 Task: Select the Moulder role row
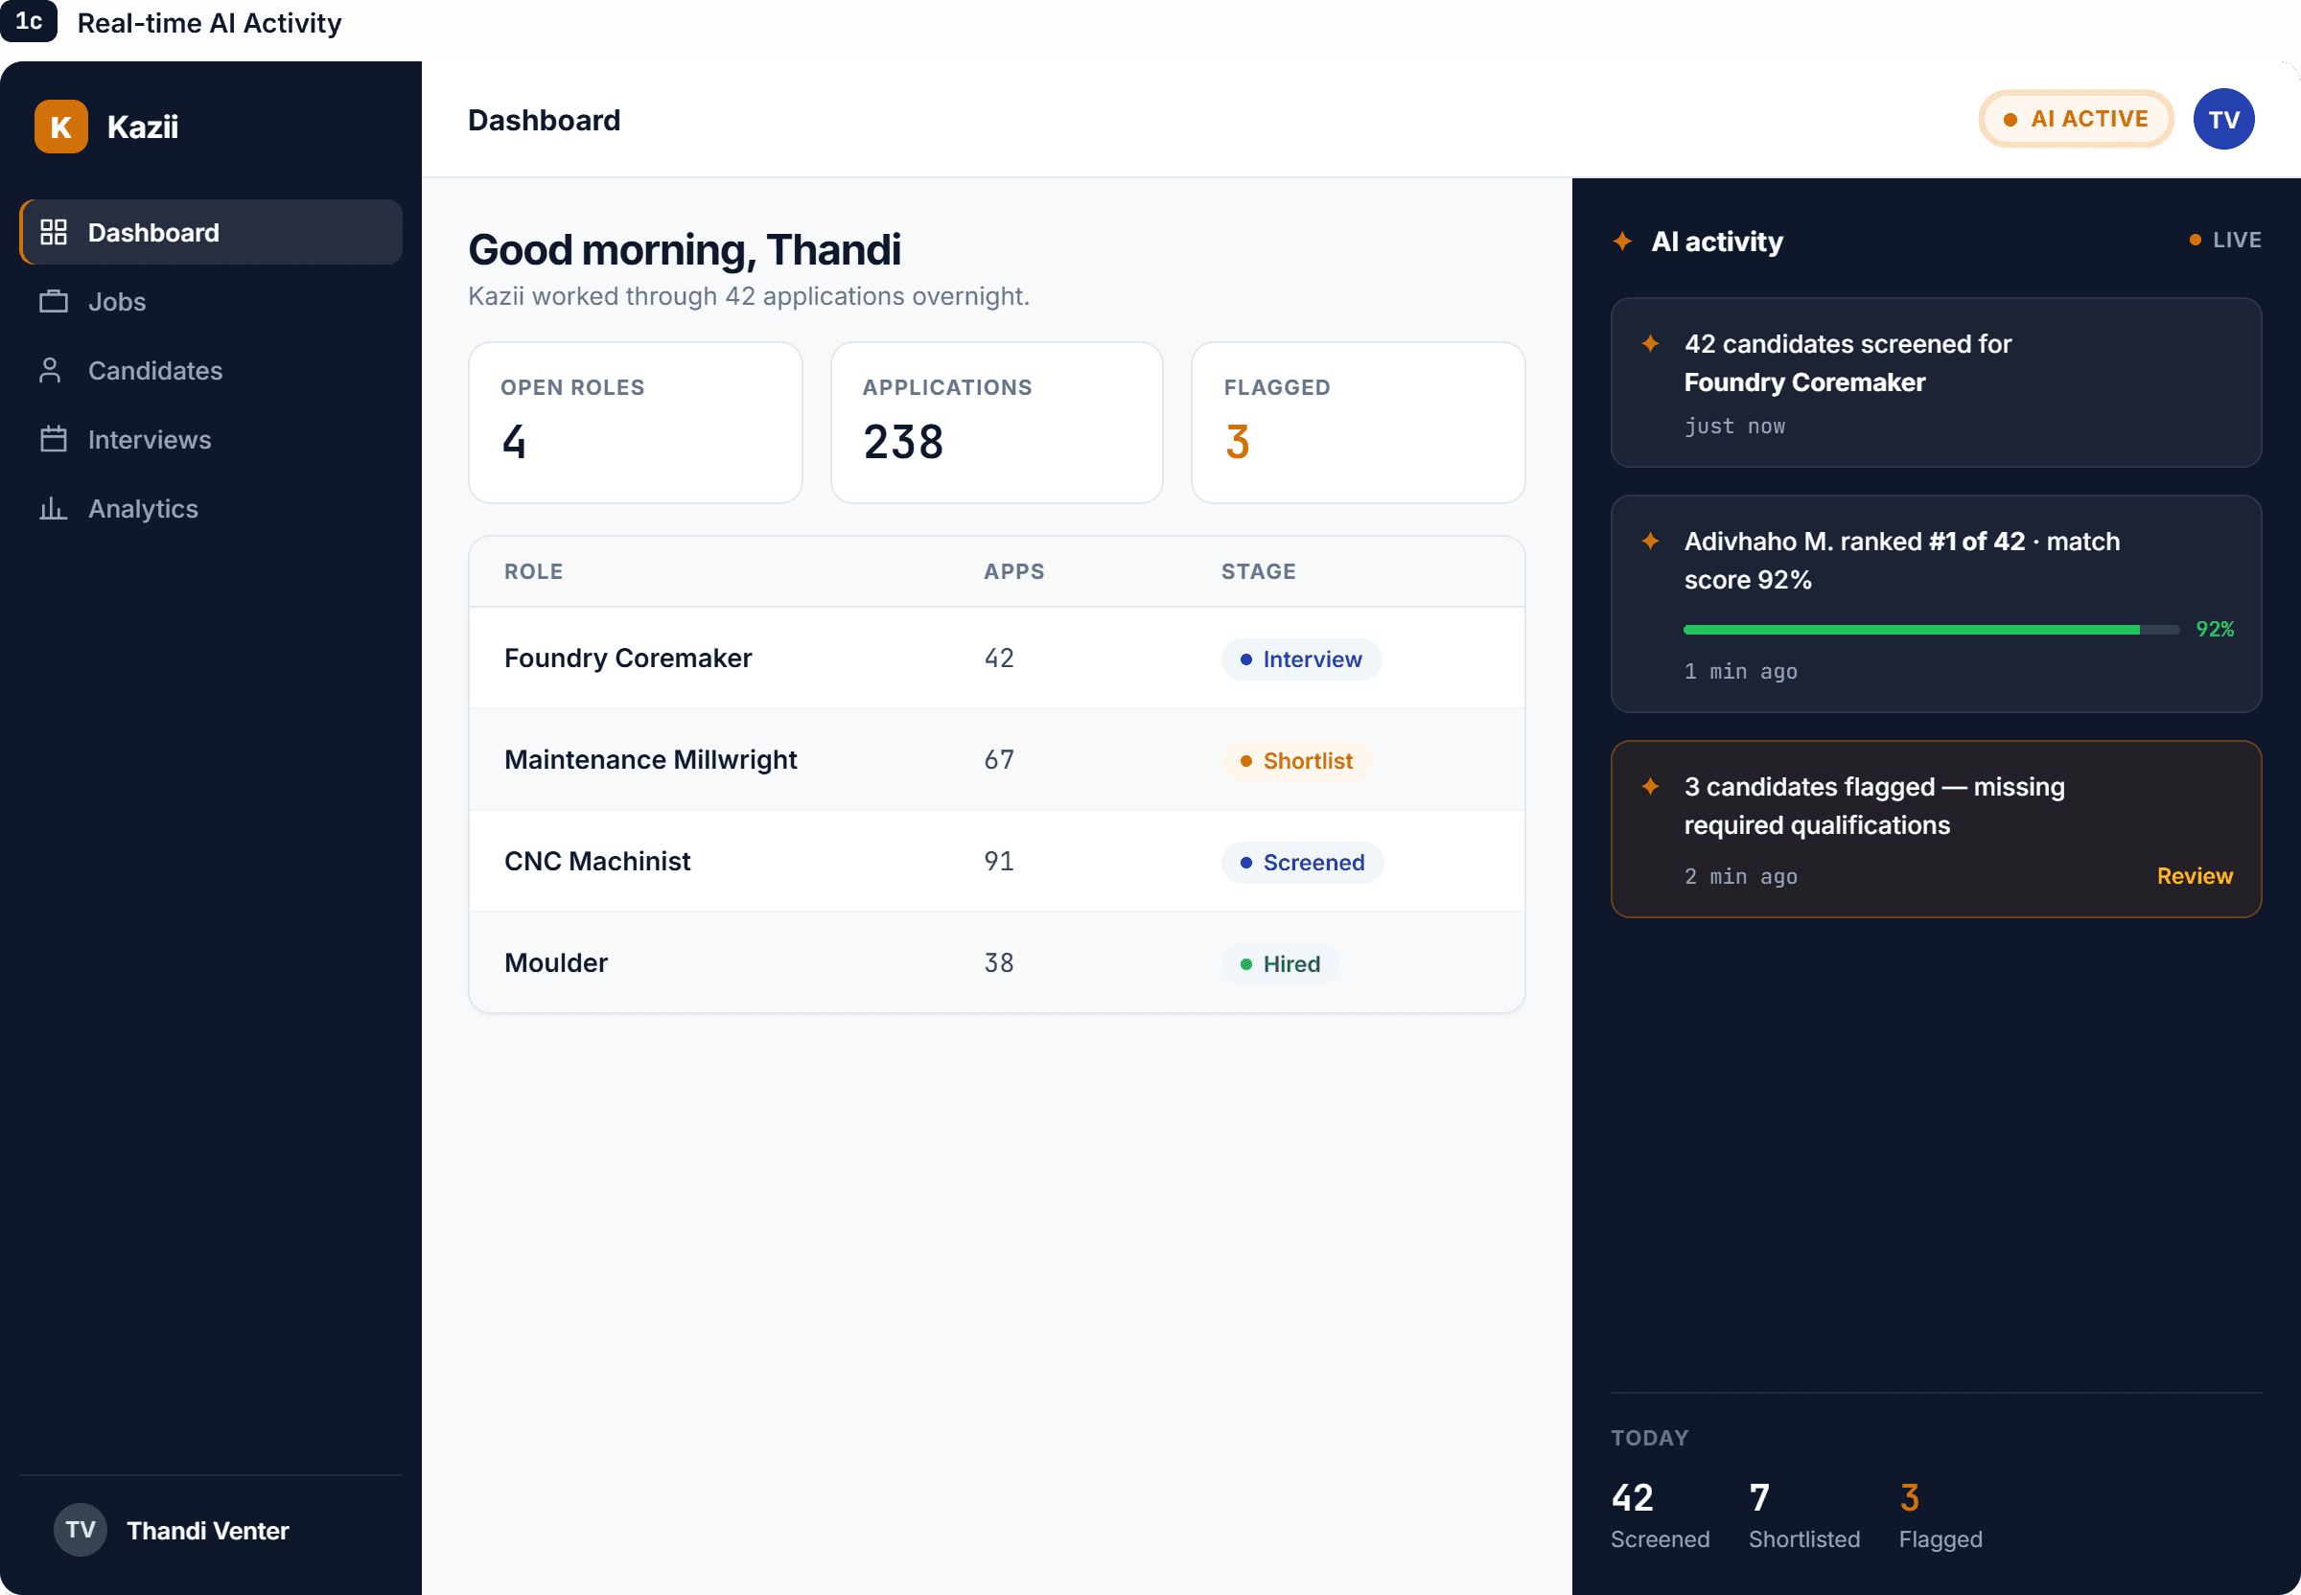coord(996,962)
